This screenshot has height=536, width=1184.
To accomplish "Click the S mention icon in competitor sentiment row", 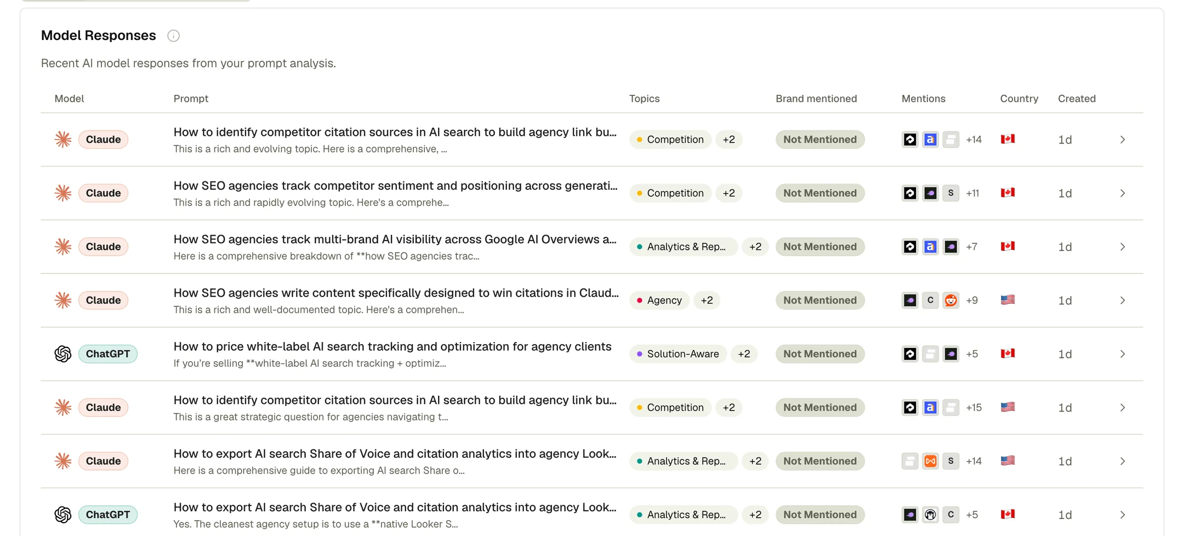I will [x=950, y=193].
